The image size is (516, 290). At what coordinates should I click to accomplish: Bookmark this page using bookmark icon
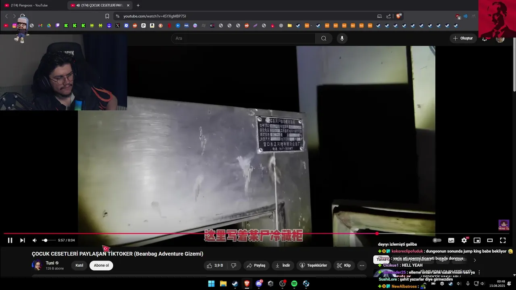click(x=107, y=16)
